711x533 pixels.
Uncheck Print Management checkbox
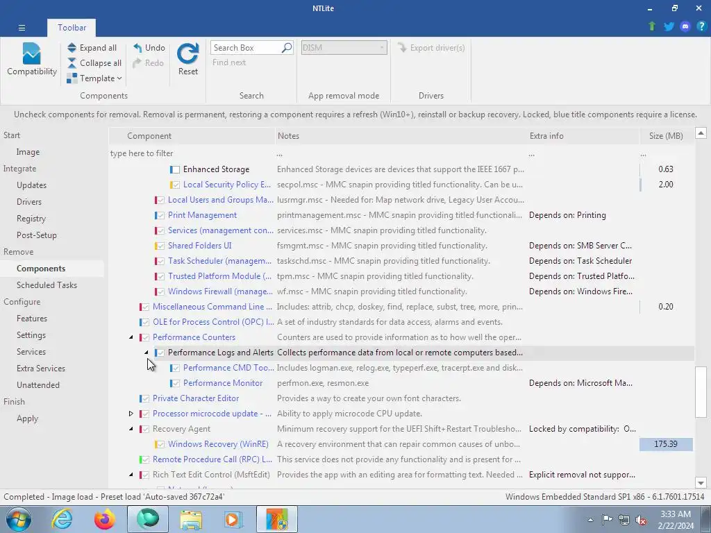point(160,215)
